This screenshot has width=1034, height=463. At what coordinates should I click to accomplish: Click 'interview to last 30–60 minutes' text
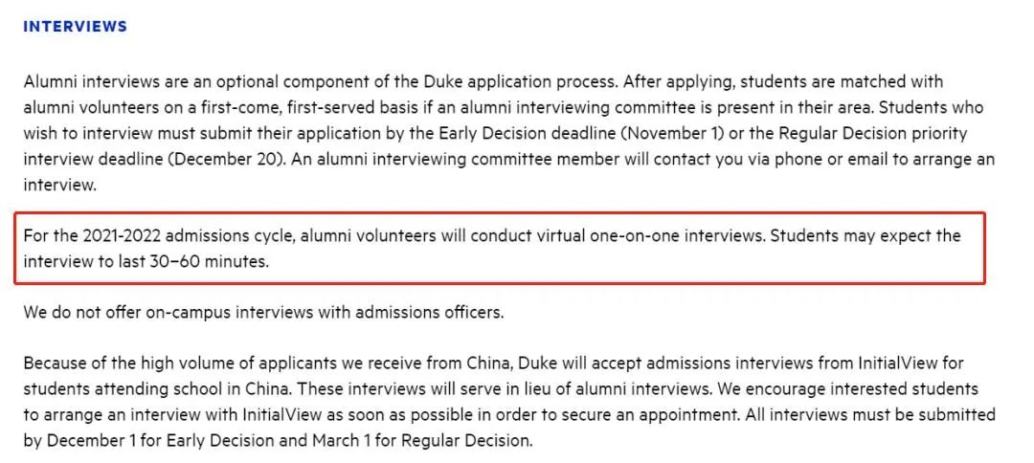click(146, 261)
